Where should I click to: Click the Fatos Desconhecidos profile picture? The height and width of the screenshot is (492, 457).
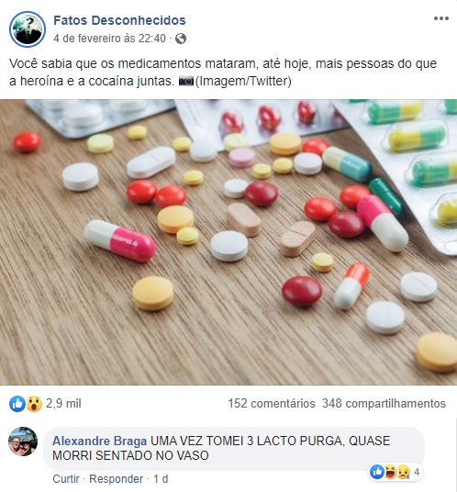coord(28,29)
